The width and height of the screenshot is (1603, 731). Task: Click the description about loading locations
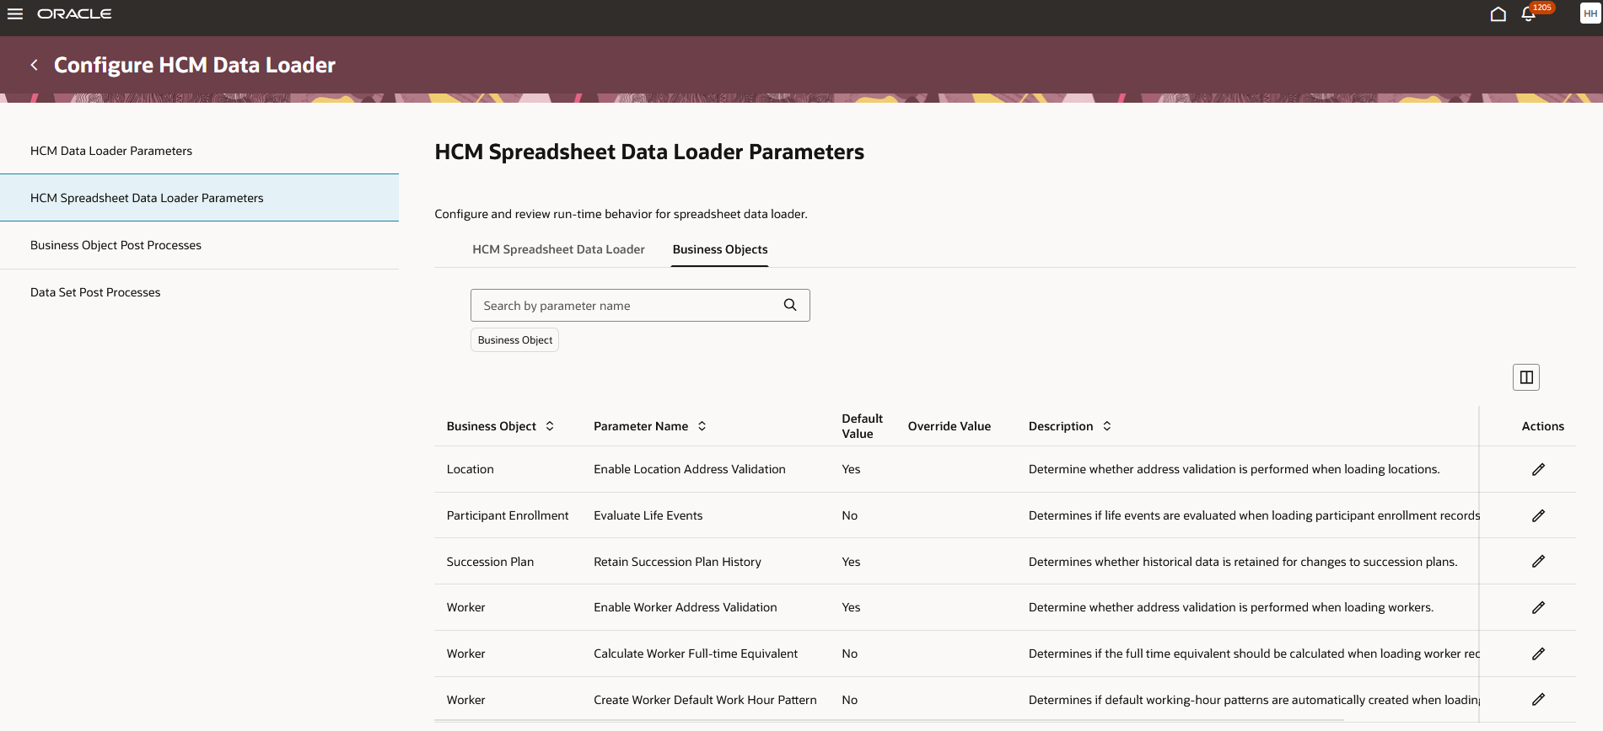tap(1235, 469)
